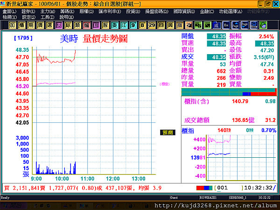Click the 買量 value 219
Screen dimensions: 280x210
tap(221, 85)
